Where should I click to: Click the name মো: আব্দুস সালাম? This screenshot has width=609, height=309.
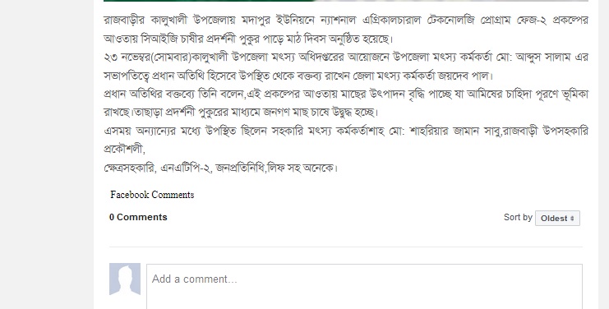pos(533,57)
